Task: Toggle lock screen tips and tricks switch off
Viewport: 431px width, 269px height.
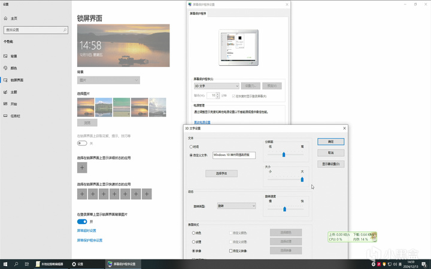Action: click(x=82, y=143)
